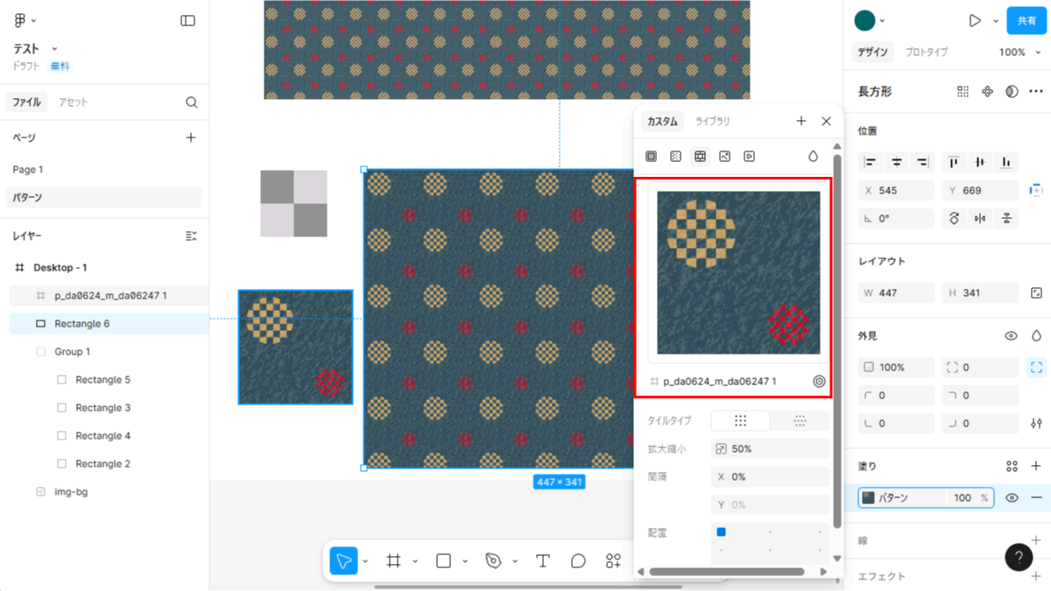Viewport: 1051px width, 591px height.
Task: Click the 共有 share button
Action: [1026, 20]
